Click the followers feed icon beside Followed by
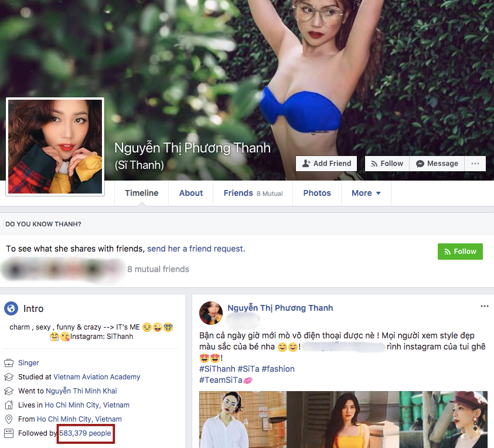Image resolution: width=494 pixels, height=448 pixels. coord(9,433)
